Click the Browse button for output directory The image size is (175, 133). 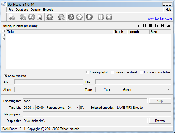tap(160, 121)
